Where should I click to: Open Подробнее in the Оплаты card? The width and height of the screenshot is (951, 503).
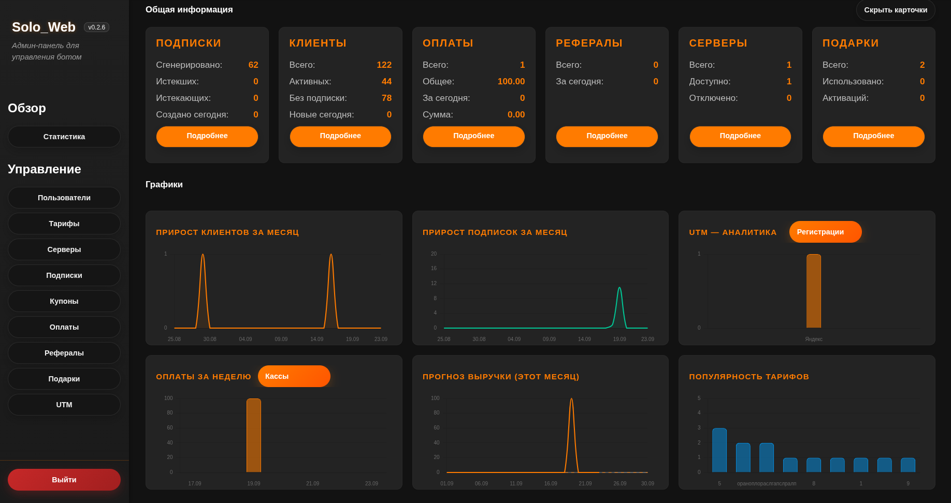[473, 136]
